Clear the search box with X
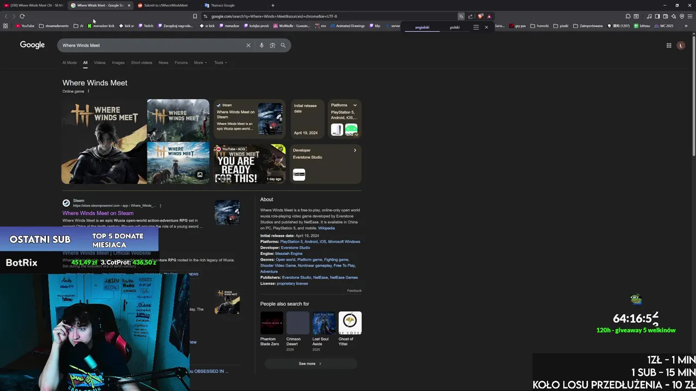The height and width of the screenshot is (391, 696). click(x=248, y=46)
